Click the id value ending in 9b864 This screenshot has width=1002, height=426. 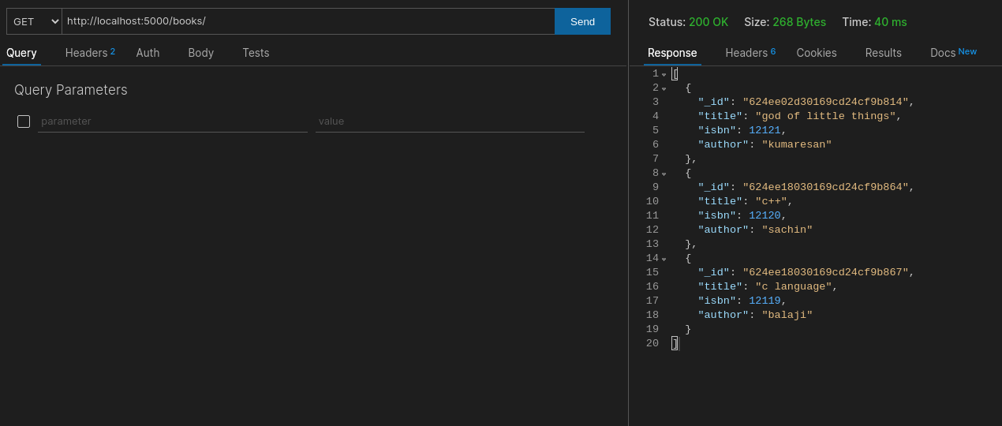click(825, 187)
